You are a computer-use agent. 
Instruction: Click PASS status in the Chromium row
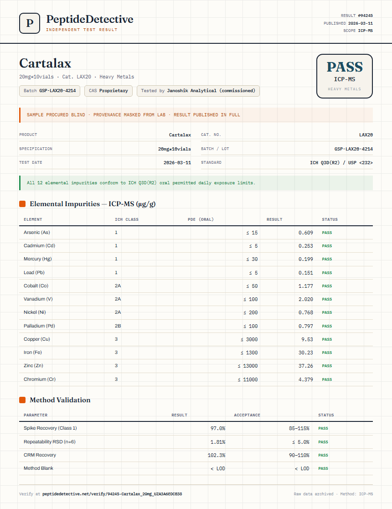327,379
